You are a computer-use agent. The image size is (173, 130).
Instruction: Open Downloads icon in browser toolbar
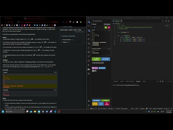pos(63,22)
